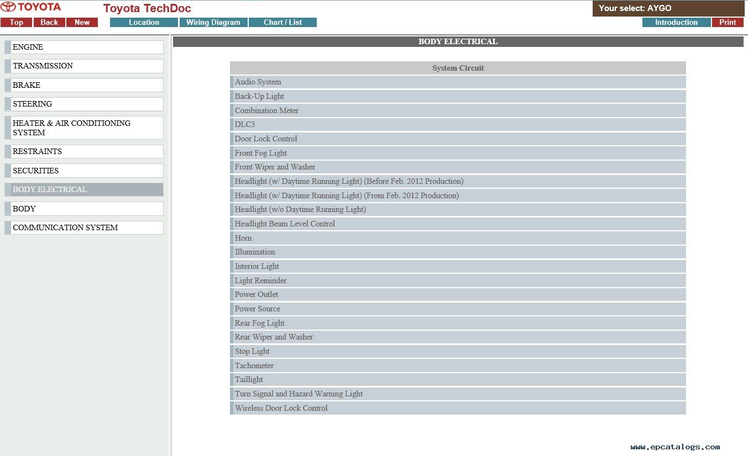The width and height of the screenshot is (748, 456).
Task: Click the Toyota logo
Action: tap(31, 7)
